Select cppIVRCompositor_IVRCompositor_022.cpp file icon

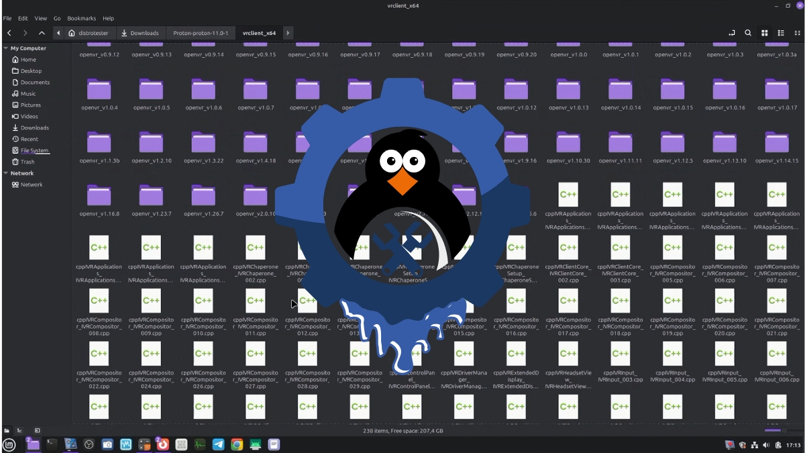coord(99,354)
